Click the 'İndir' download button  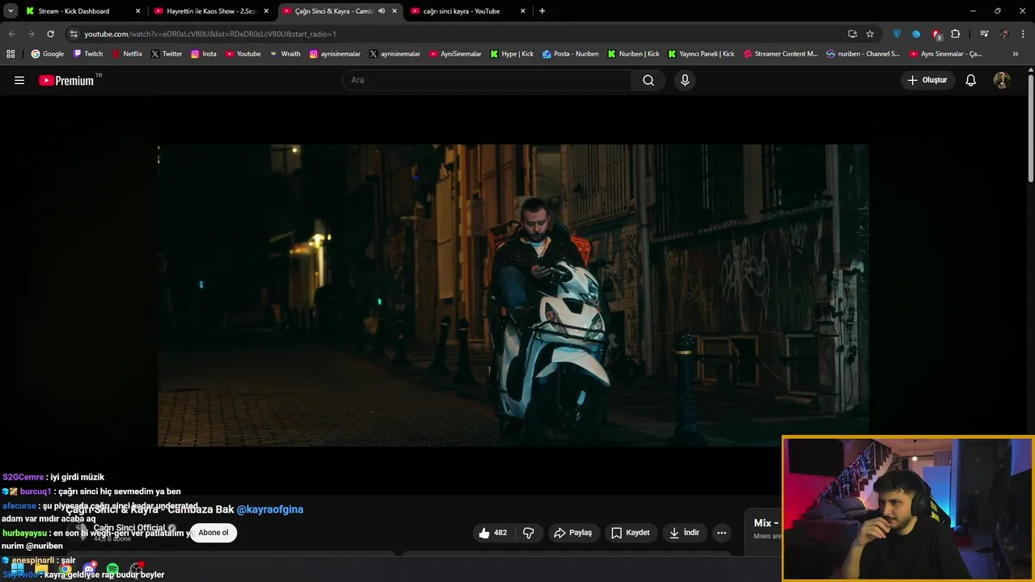point(683,533)
